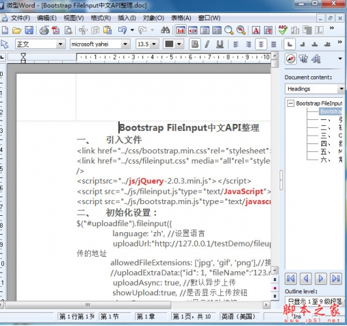Collapse the Bootstrap FileInput tree node
Image resolution: width=347 pixels, height=326 pixels.
click(291, 103)
